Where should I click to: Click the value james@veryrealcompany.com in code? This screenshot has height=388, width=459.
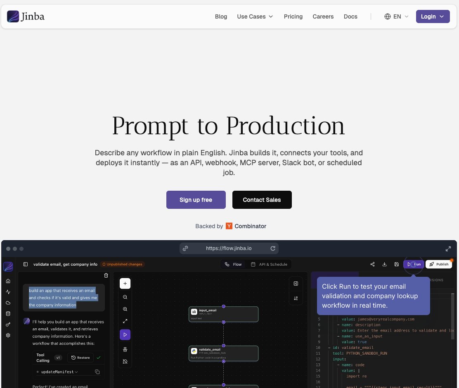point(386,319)
